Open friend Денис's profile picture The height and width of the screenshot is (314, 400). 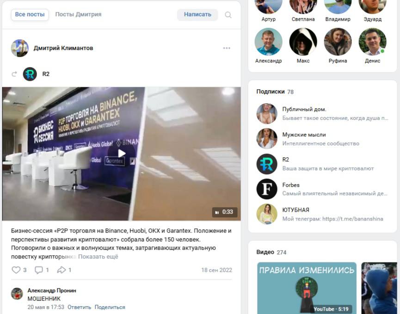pos(372,42)
